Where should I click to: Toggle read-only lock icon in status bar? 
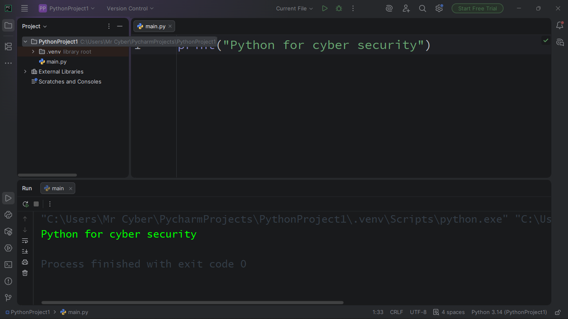[557, 312]
